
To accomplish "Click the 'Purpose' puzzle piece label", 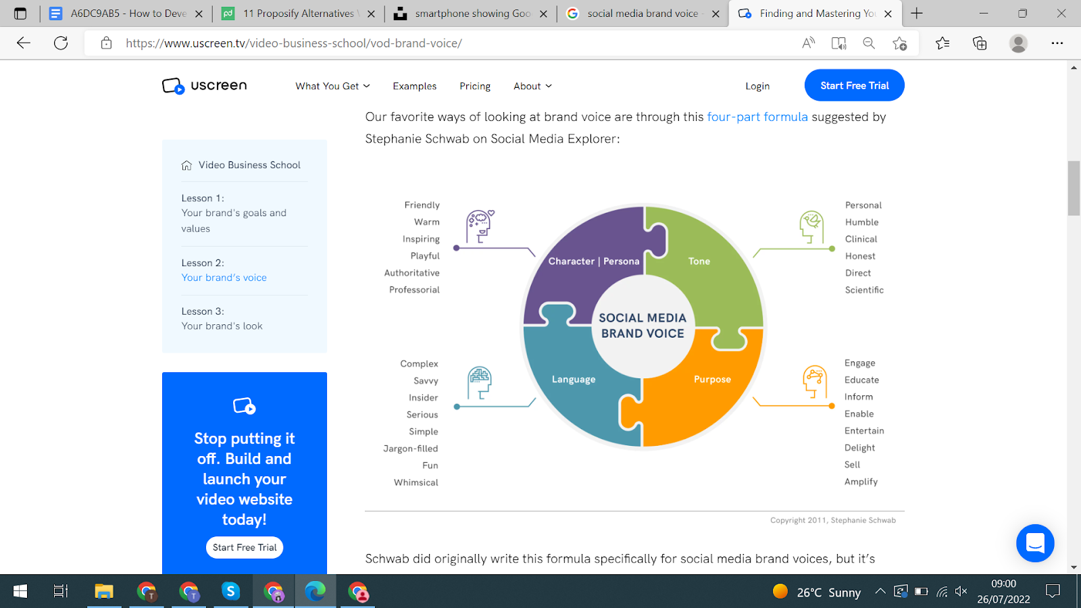I will tap(712, 380).
